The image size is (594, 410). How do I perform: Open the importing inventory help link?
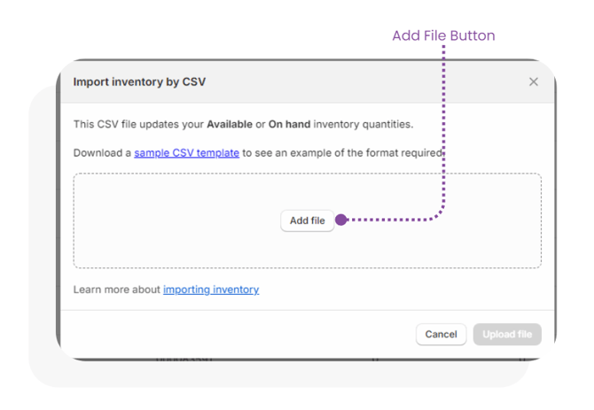[x=211, y=290]
